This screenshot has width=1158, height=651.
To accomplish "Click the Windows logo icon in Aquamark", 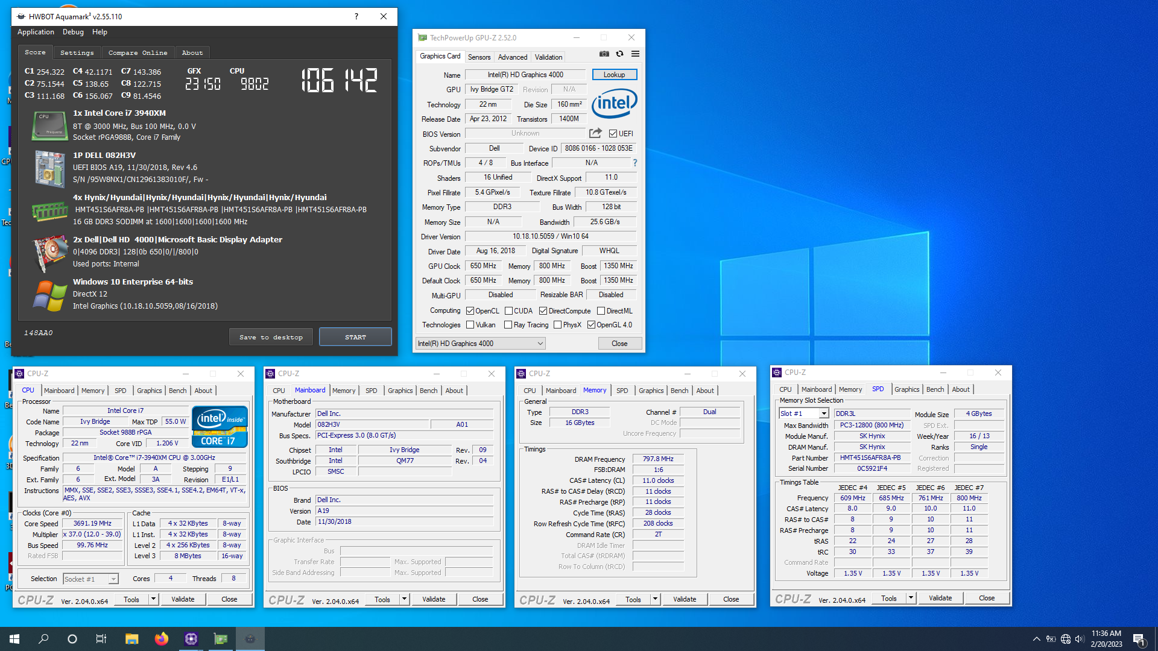I will click(x=50, y=296).
